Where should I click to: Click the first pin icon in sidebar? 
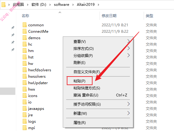[13, 28]
